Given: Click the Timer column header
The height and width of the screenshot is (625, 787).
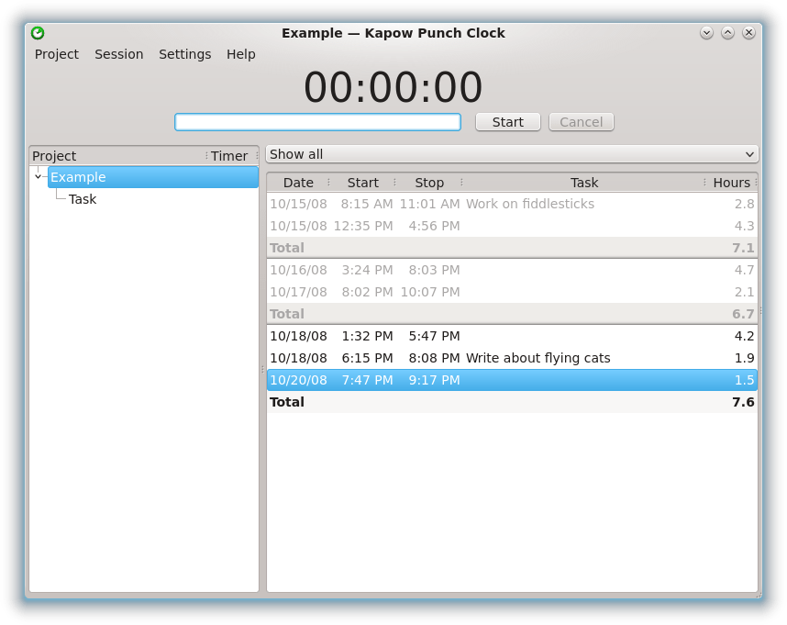Looking at the screenshot, I should tap(232, 156).
